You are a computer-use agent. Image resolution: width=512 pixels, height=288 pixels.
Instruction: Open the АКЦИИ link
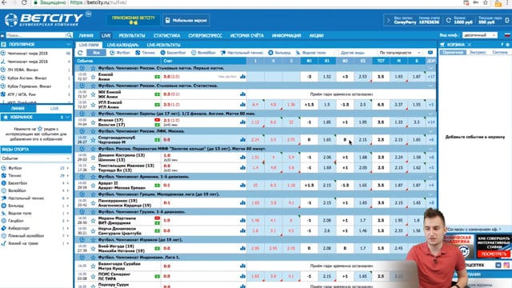pos(316,35)
